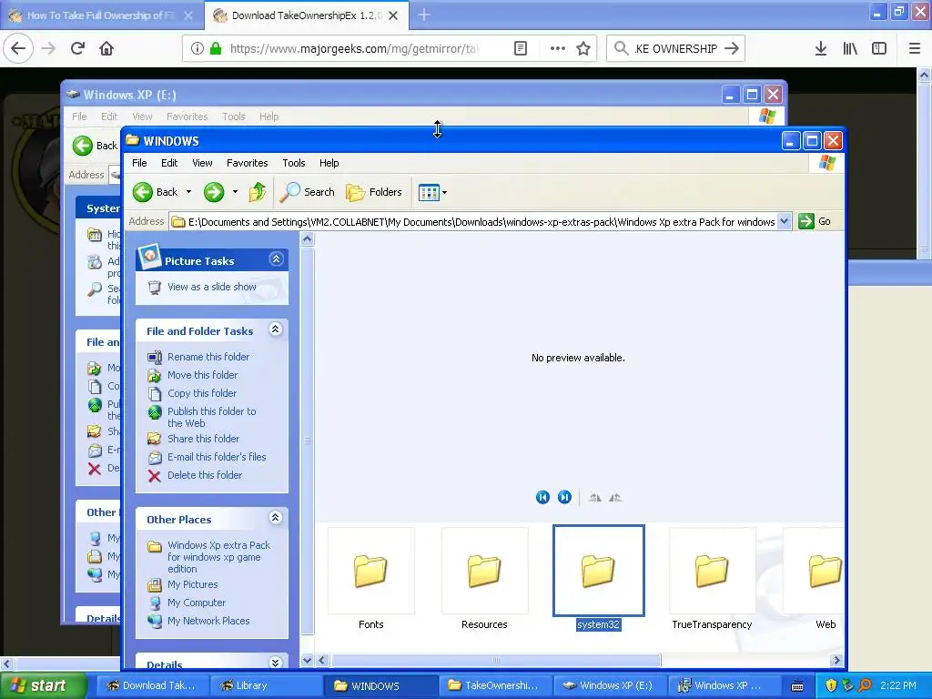932x699 pixels.
Task: Switch to How To Take Full Ownership tab
Action: pos(101,15)
